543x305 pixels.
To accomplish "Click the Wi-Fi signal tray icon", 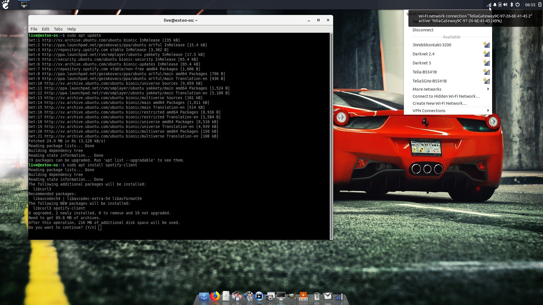I will pyautogui.click(x=488, y=5).
